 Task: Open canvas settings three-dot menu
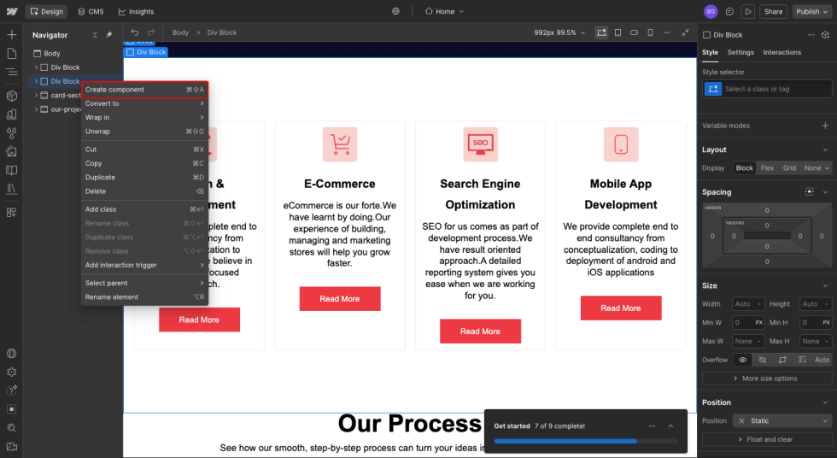click(x=667, y=32)
